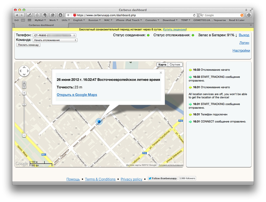Click the map zoom slider handle

coord(24,105)
